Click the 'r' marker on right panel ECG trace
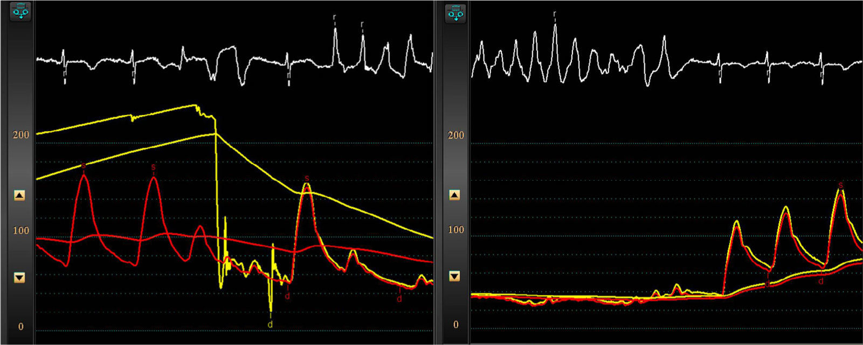This screenshot has height=345, width=863. coord(555,14)
